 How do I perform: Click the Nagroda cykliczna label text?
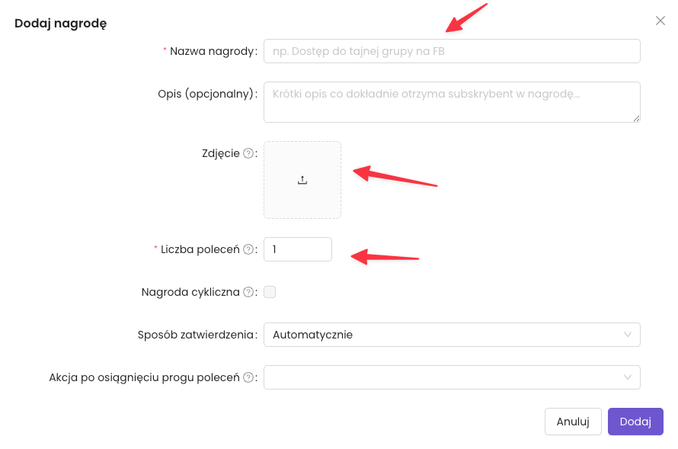tap(190, 292)
